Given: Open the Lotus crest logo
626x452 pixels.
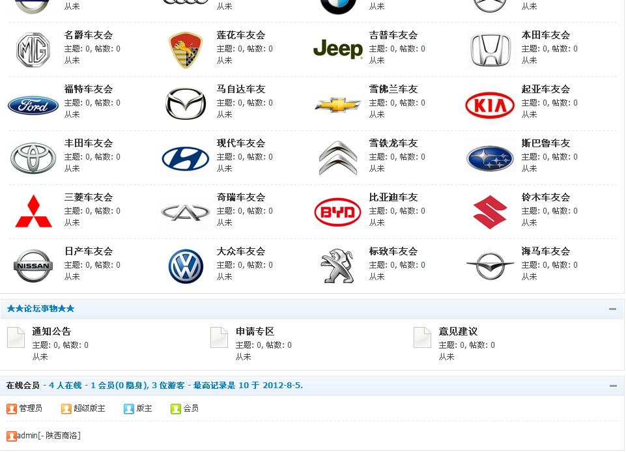Looking at the screenshot, I should tap(186, 50).
